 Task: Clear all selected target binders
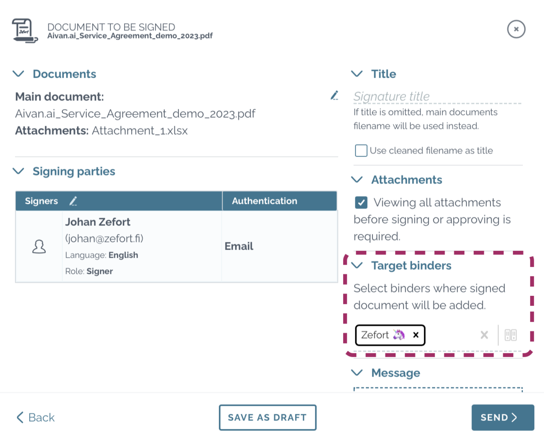tap(484, 335)
